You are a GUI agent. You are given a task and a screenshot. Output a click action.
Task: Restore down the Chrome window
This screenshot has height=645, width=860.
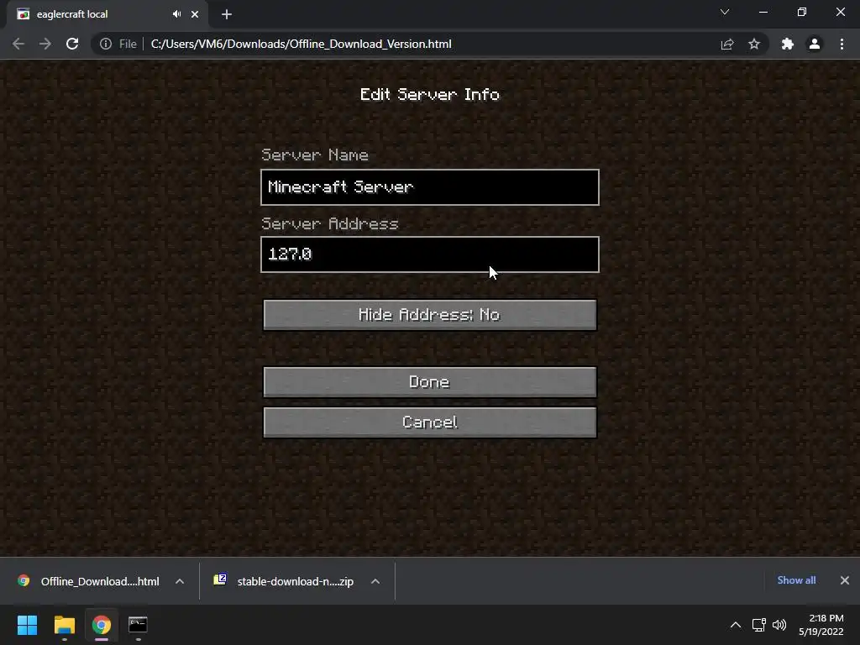[x=802, y=12]
